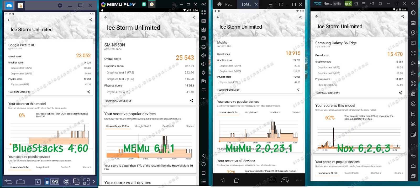Share SM-N950N score card in MEmu
This screenshot has height=188, width=420.
(x=192, y=101)
